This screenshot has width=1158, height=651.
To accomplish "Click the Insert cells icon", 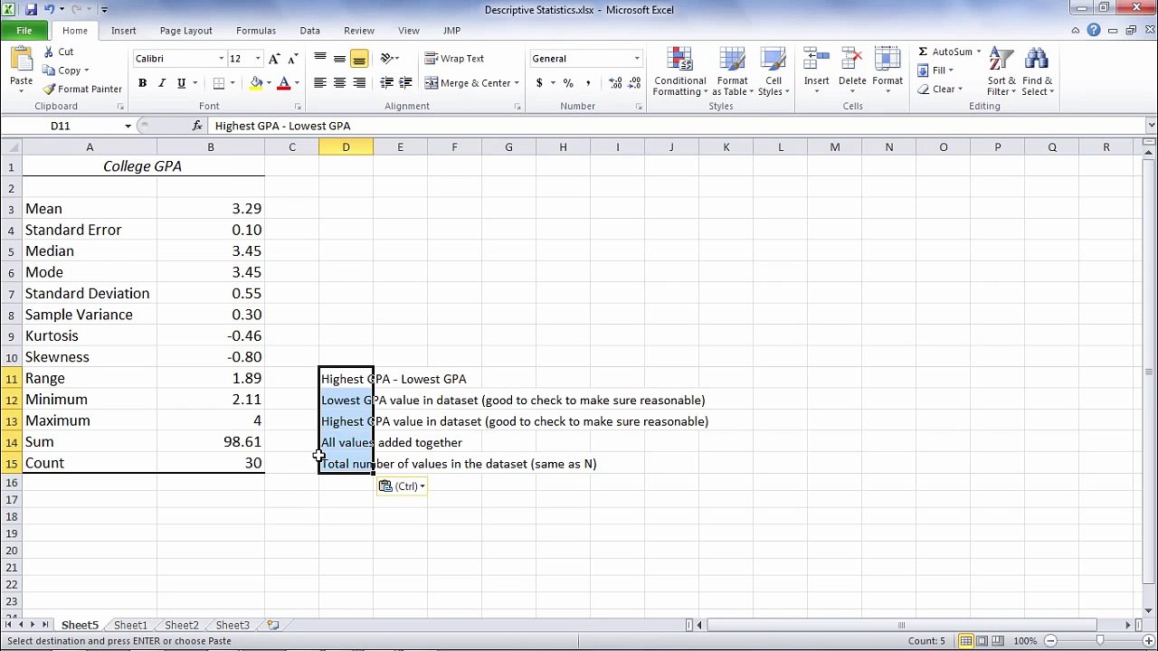I will click(816, 60).
